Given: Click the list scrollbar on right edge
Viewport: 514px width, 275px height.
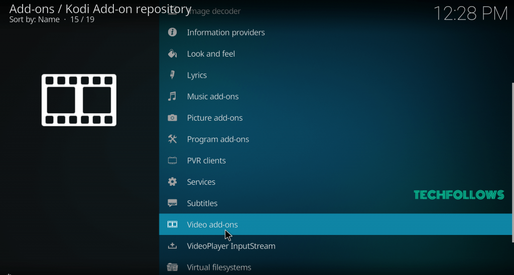Looking at the screenshot, I should pyautogui.click(x=512, y=162).
